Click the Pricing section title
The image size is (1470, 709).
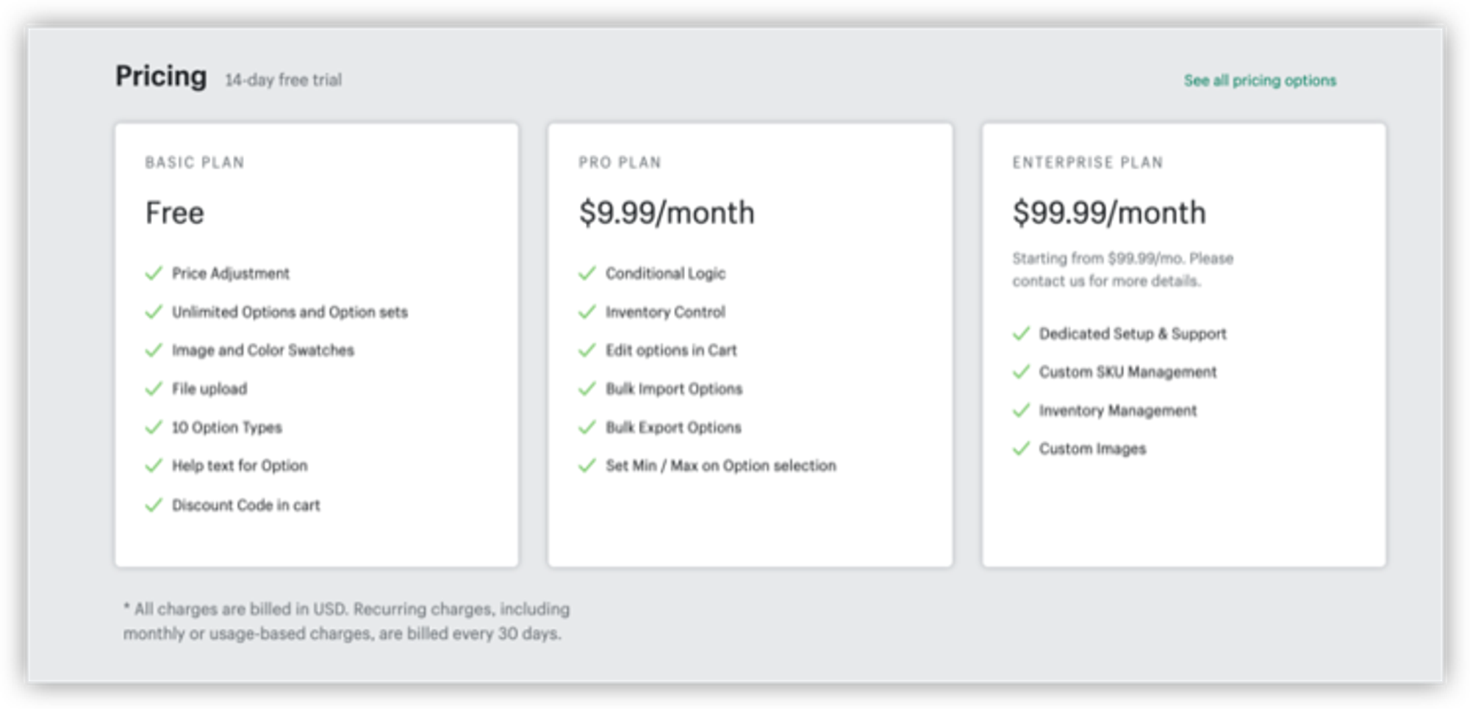click(x=161, y=76)
